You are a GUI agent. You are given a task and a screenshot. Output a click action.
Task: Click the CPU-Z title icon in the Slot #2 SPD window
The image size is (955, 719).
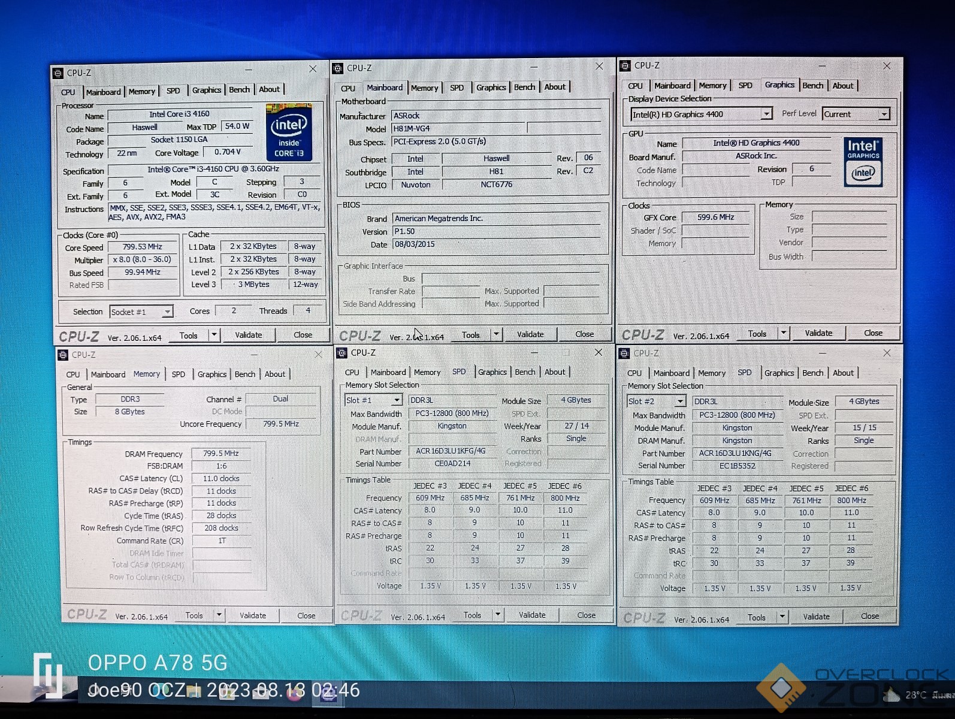point(624,354)
